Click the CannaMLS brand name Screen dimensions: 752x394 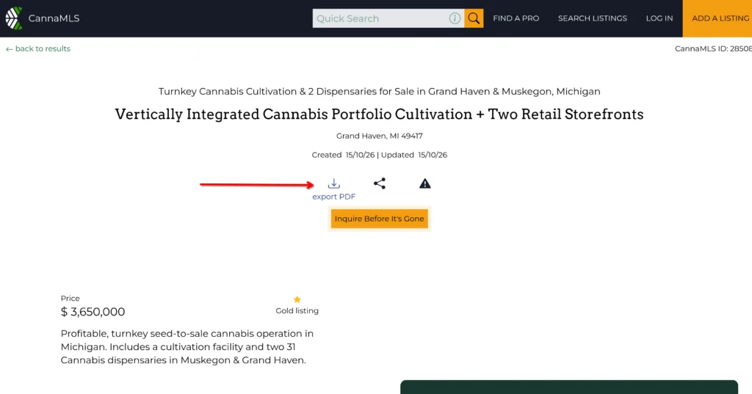point(54,18)
